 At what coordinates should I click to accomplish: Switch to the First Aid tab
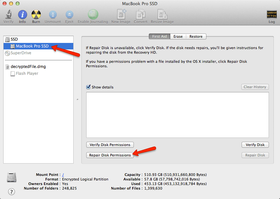[160, 36]
